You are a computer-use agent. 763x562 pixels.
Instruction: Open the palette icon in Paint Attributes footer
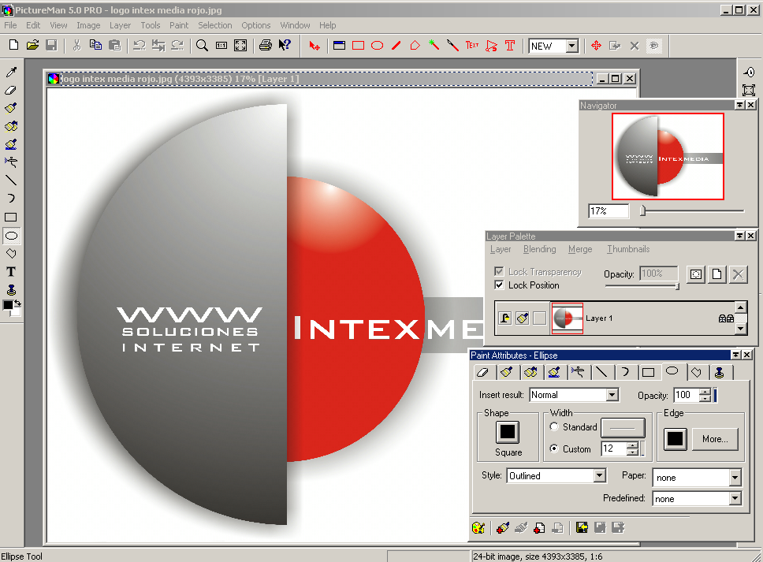478,527
